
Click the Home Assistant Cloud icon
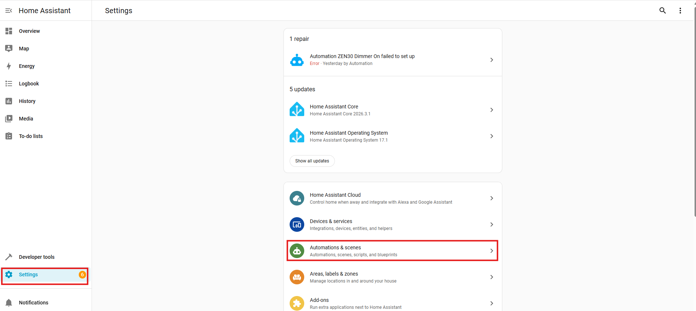(297, 198)
